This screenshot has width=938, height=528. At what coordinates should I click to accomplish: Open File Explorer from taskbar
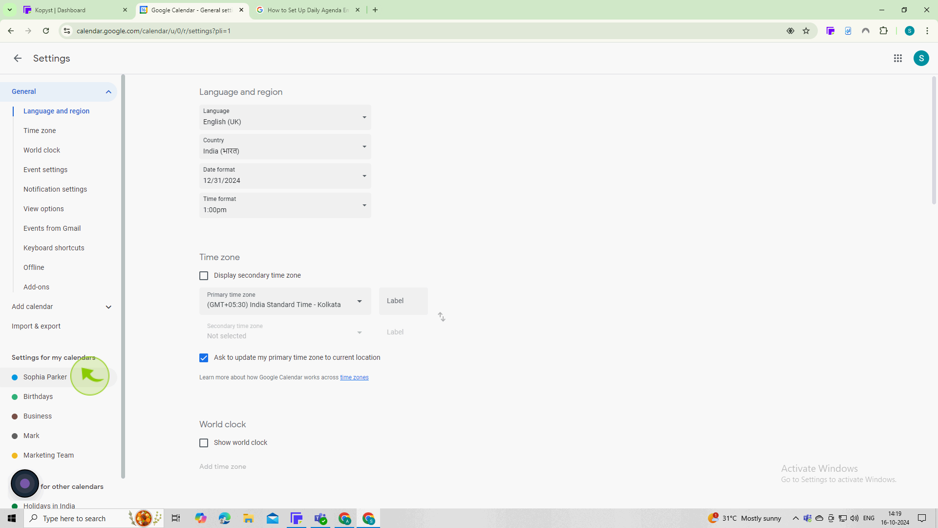(248, 518)
